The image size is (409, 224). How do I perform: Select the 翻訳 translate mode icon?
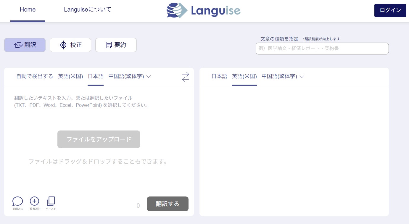pos(25,45)
